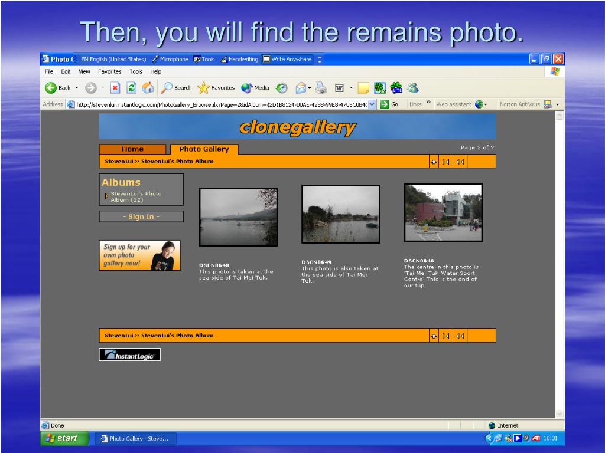Open StevenLui's Photo Album (12) in Albums
605x453 pixels.
pyautogui.click(x=136, y=196)
